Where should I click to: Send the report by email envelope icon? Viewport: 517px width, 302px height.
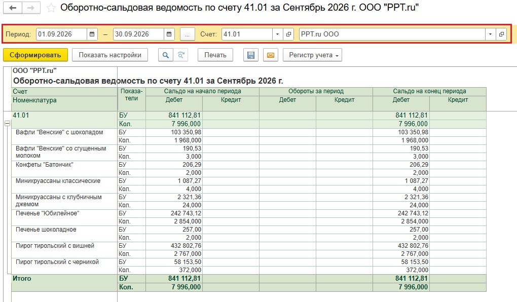270,55
